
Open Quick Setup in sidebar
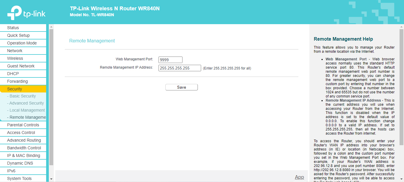(18, 35)
